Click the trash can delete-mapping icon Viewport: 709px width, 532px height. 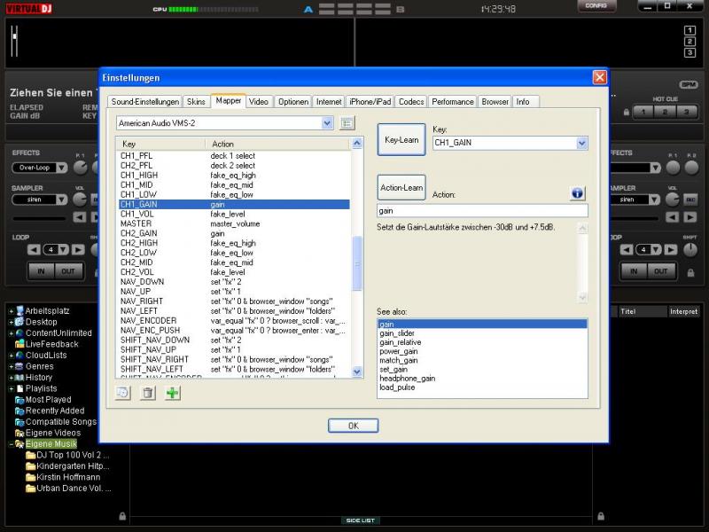[x=148, y=393]
